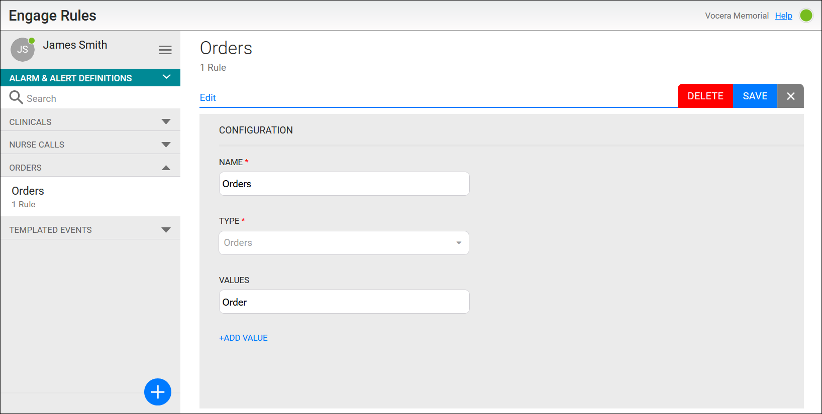
Task: Expand the Clinicals section
Action: tap(166, 122)
